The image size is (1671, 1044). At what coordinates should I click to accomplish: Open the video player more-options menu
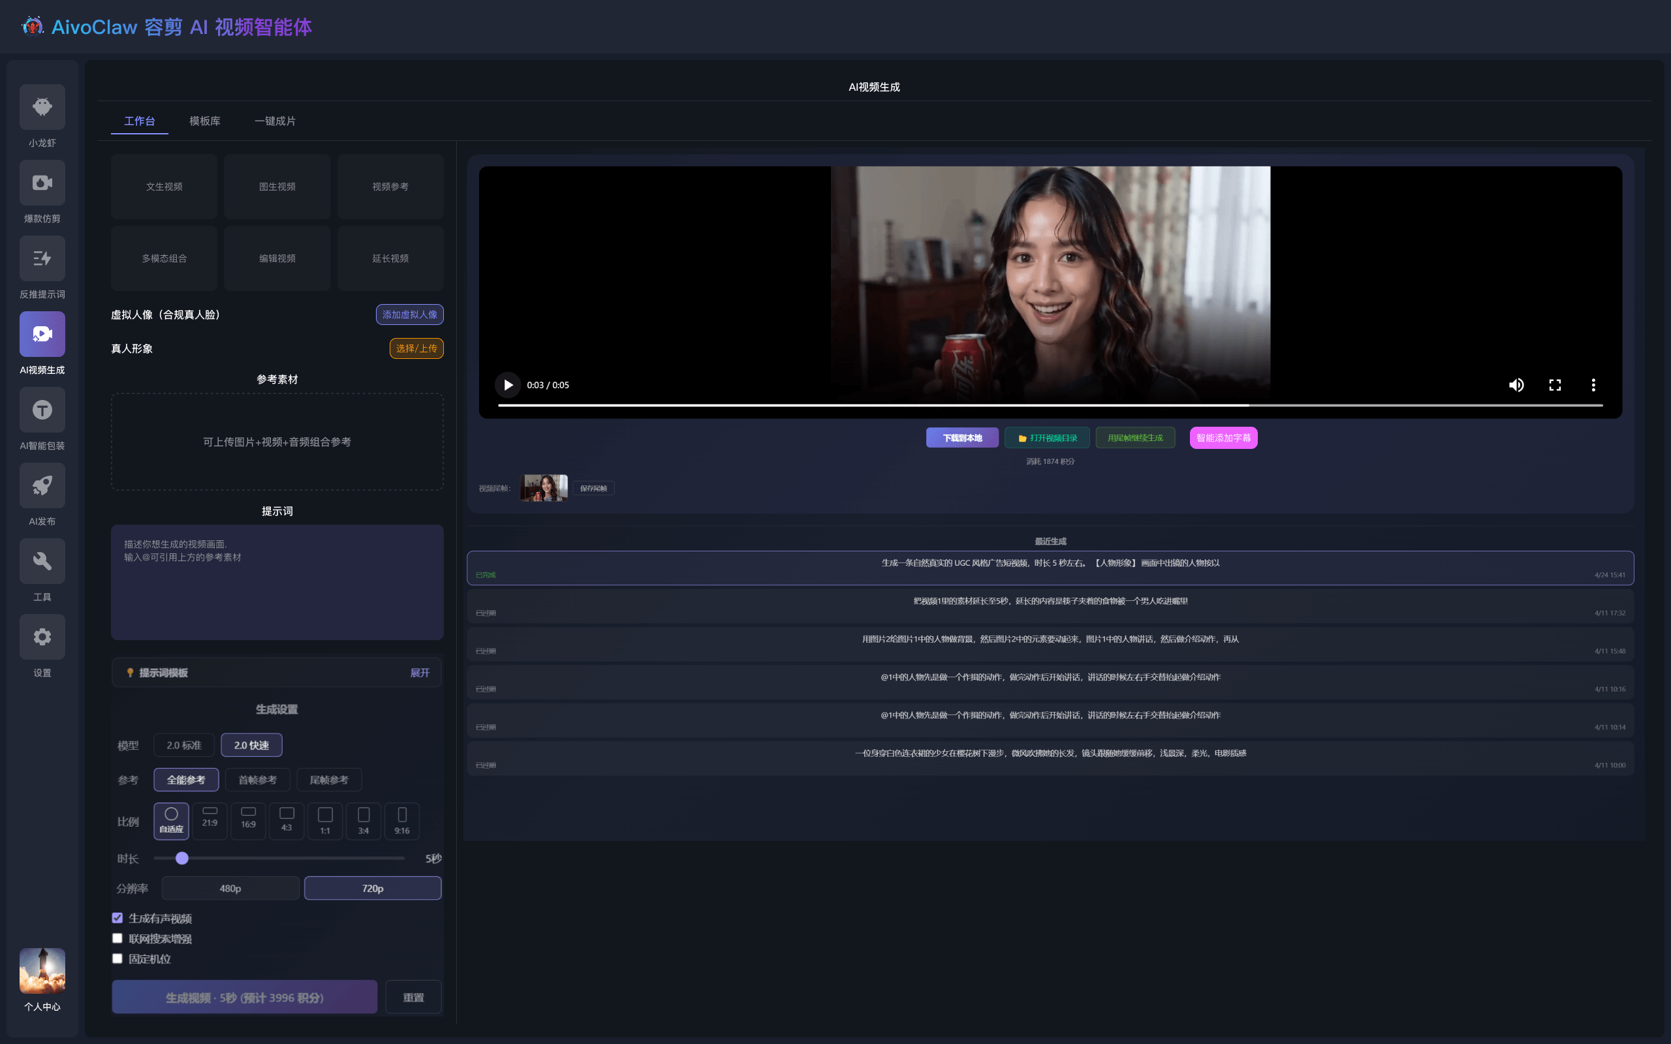(1594, 385)
